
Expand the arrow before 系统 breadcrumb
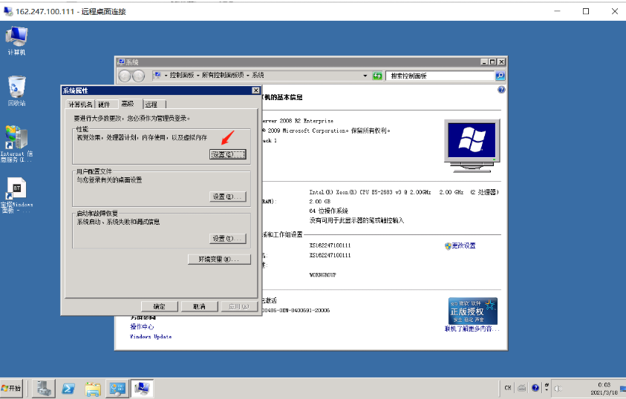248,76
